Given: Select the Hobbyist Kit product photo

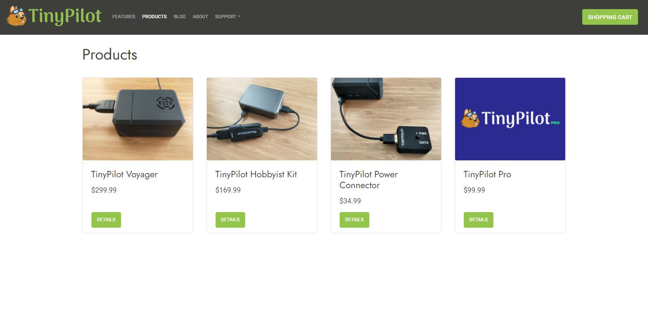Looking at the screenshot, I should pyautogui.click(x=262, y=119).
